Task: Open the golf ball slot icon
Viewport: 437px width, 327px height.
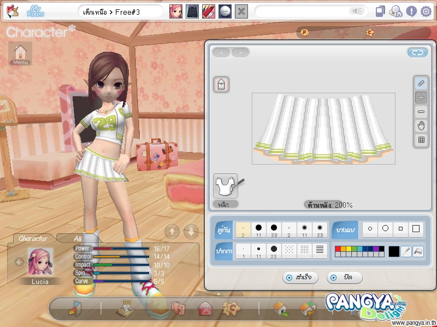Action: 225,11
